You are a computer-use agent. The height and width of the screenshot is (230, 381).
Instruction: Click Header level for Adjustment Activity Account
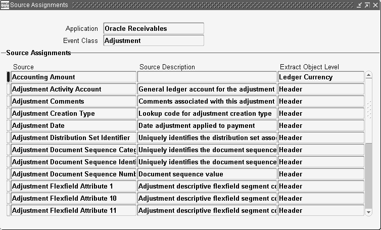[321, 89]
